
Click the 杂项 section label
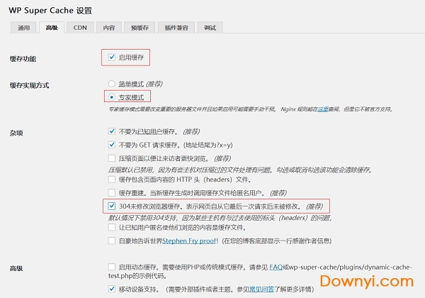click(16, 133)
